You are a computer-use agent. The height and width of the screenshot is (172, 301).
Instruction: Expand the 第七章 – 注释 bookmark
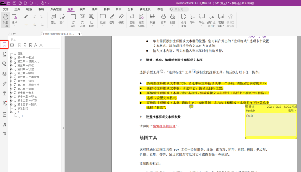(x=11, y=81)
